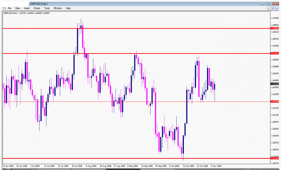Screen dimensions: 281x170
Task: Select the uppermost red horizontal resistance line
Action: (136, 28)
